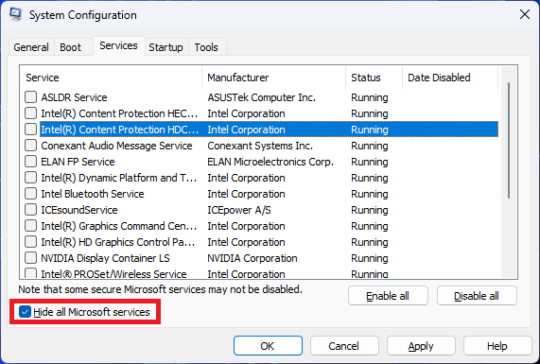Select Intel(R) Content Protection HEC service name

pos(119,113)
